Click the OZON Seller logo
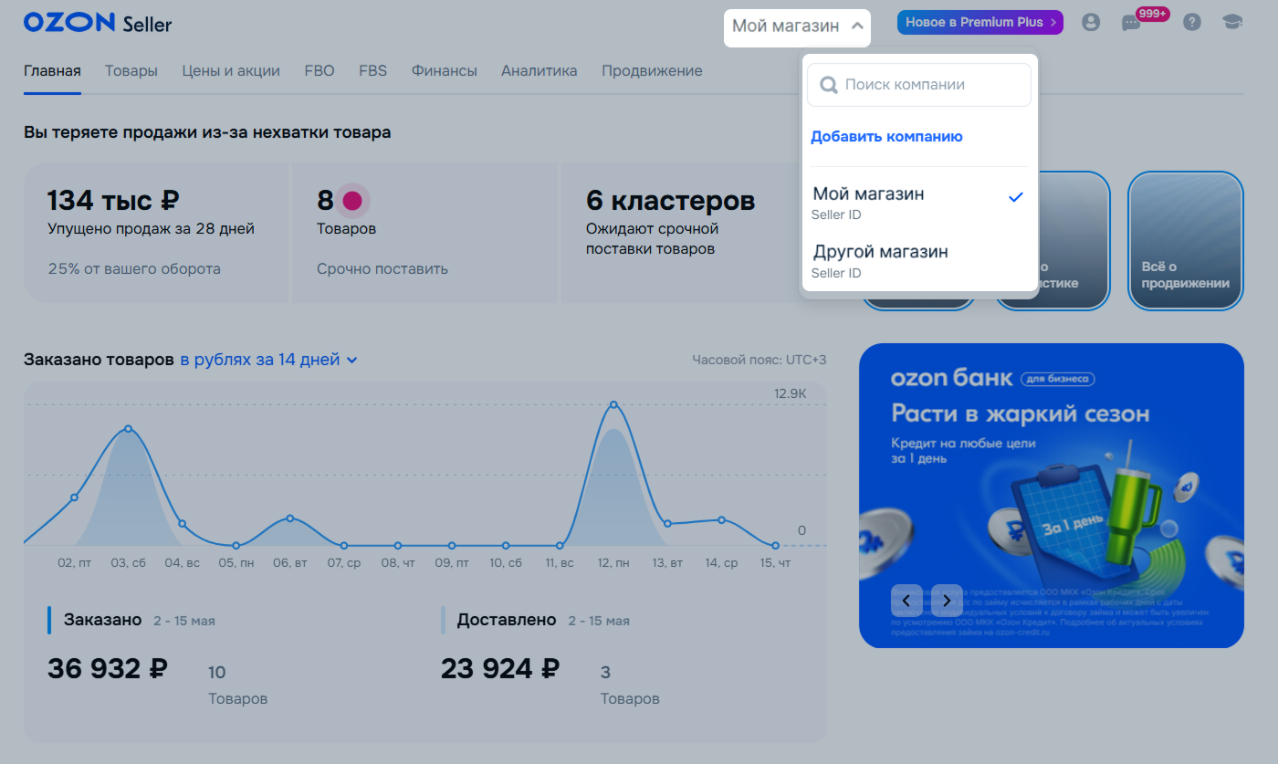This screenshot has height=764, width=1278. 98,24
